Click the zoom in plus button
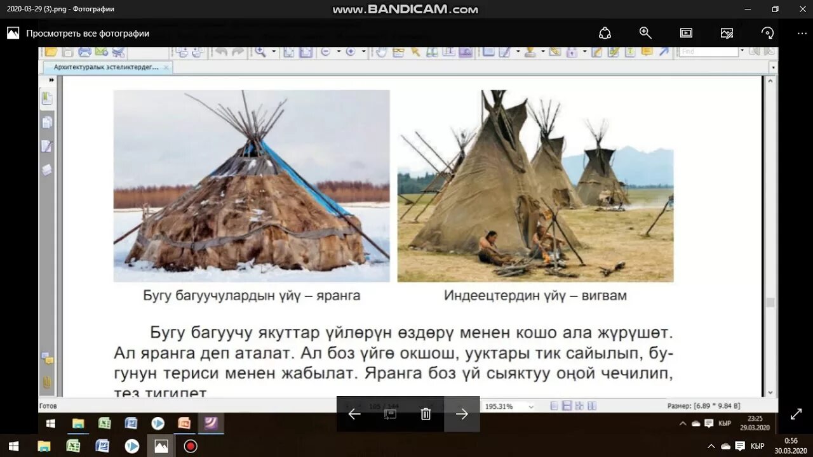The height and width of the screenshot is (457, 813). [x=350, y=51]
